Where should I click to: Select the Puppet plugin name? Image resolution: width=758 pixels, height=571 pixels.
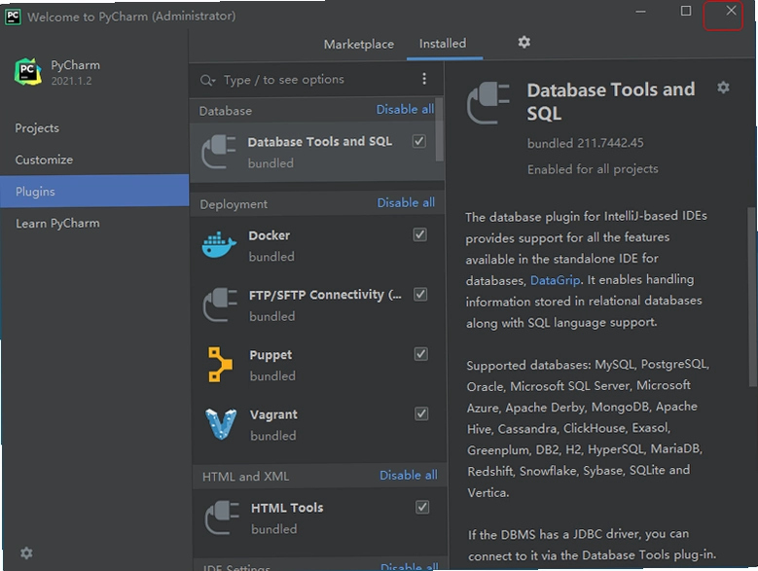(x=271, y=355)
